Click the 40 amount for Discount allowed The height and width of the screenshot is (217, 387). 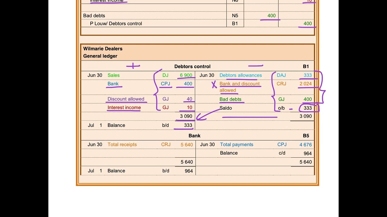click(190, 99)
